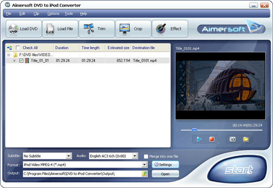
Task: Click the app icon in the title bar
Action: point(7,5)
